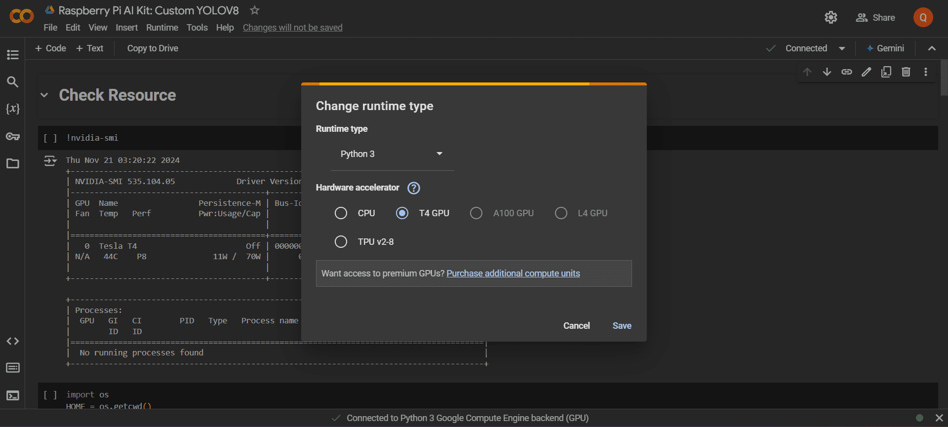Follow the Purchase additional compute units link
Screen dimensions: 948x427
click(513, 273)
